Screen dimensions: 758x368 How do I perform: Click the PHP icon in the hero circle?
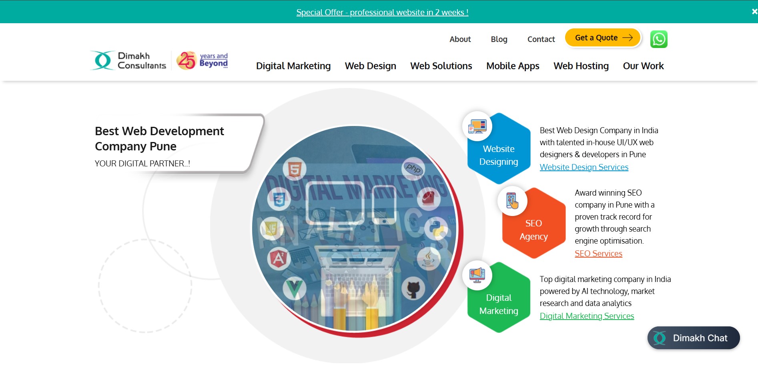coord(413,168)
